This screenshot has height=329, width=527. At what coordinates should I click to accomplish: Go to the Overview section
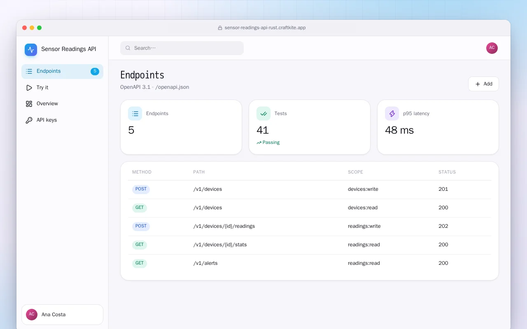click(x=62, y=104)
